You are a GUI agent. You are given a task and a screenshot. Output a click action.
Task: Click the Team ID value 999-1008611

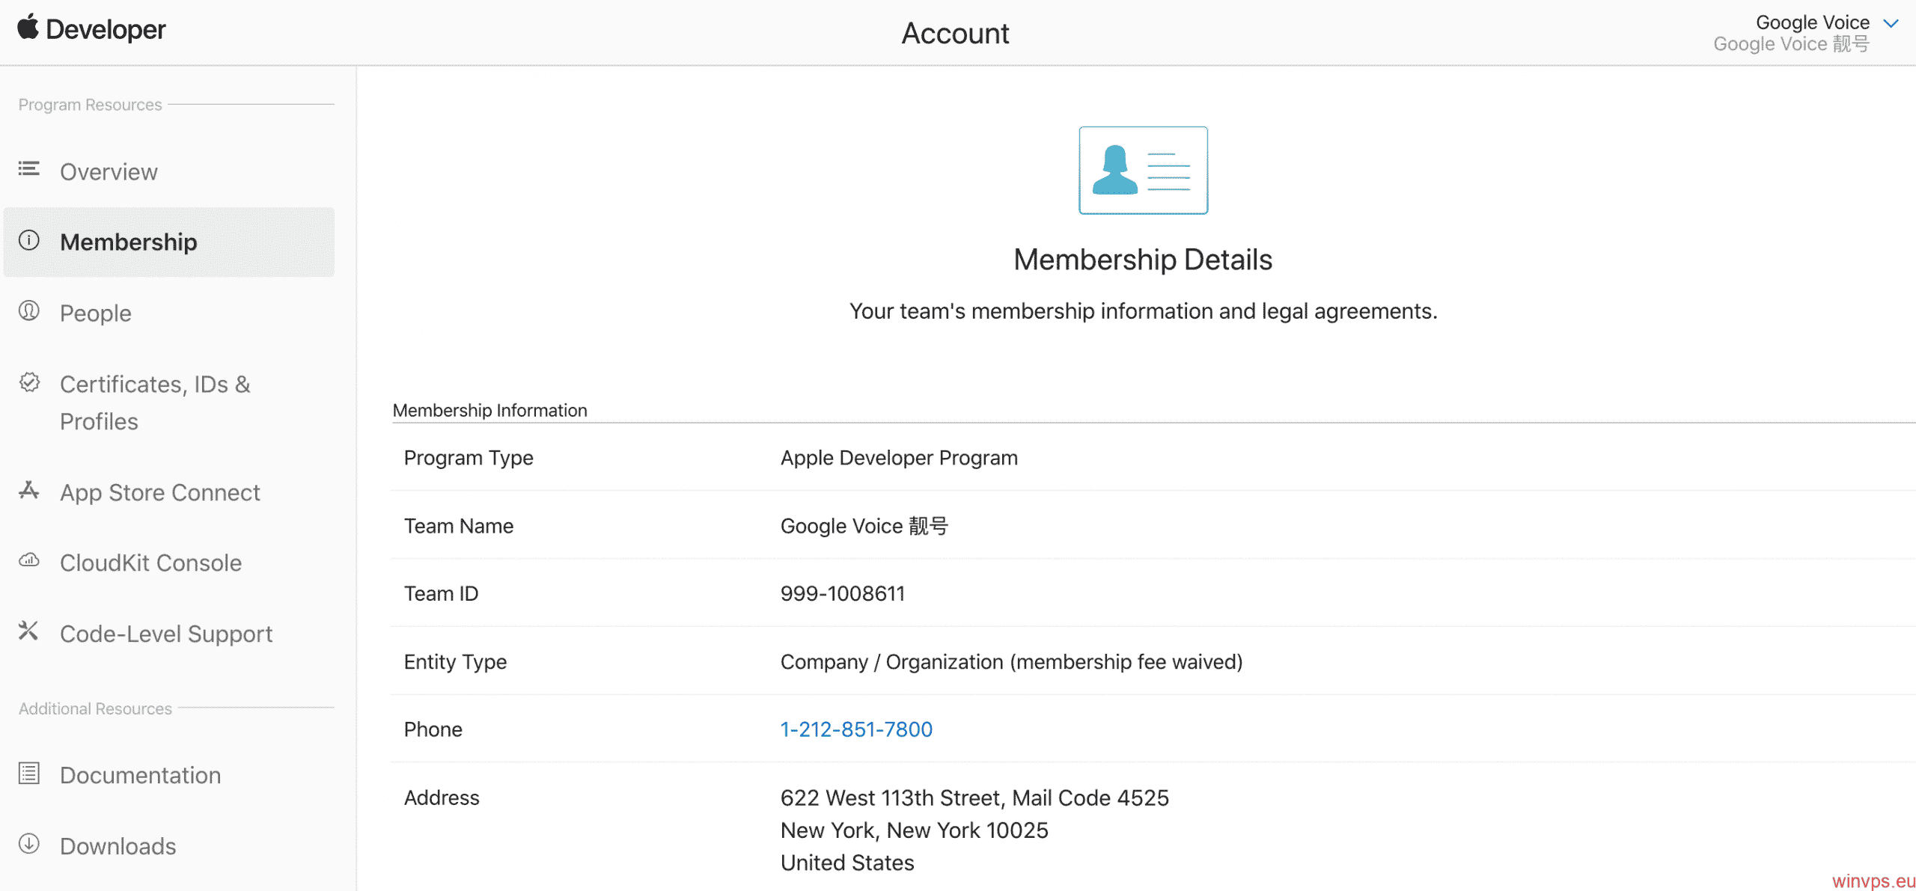point(842,593)
